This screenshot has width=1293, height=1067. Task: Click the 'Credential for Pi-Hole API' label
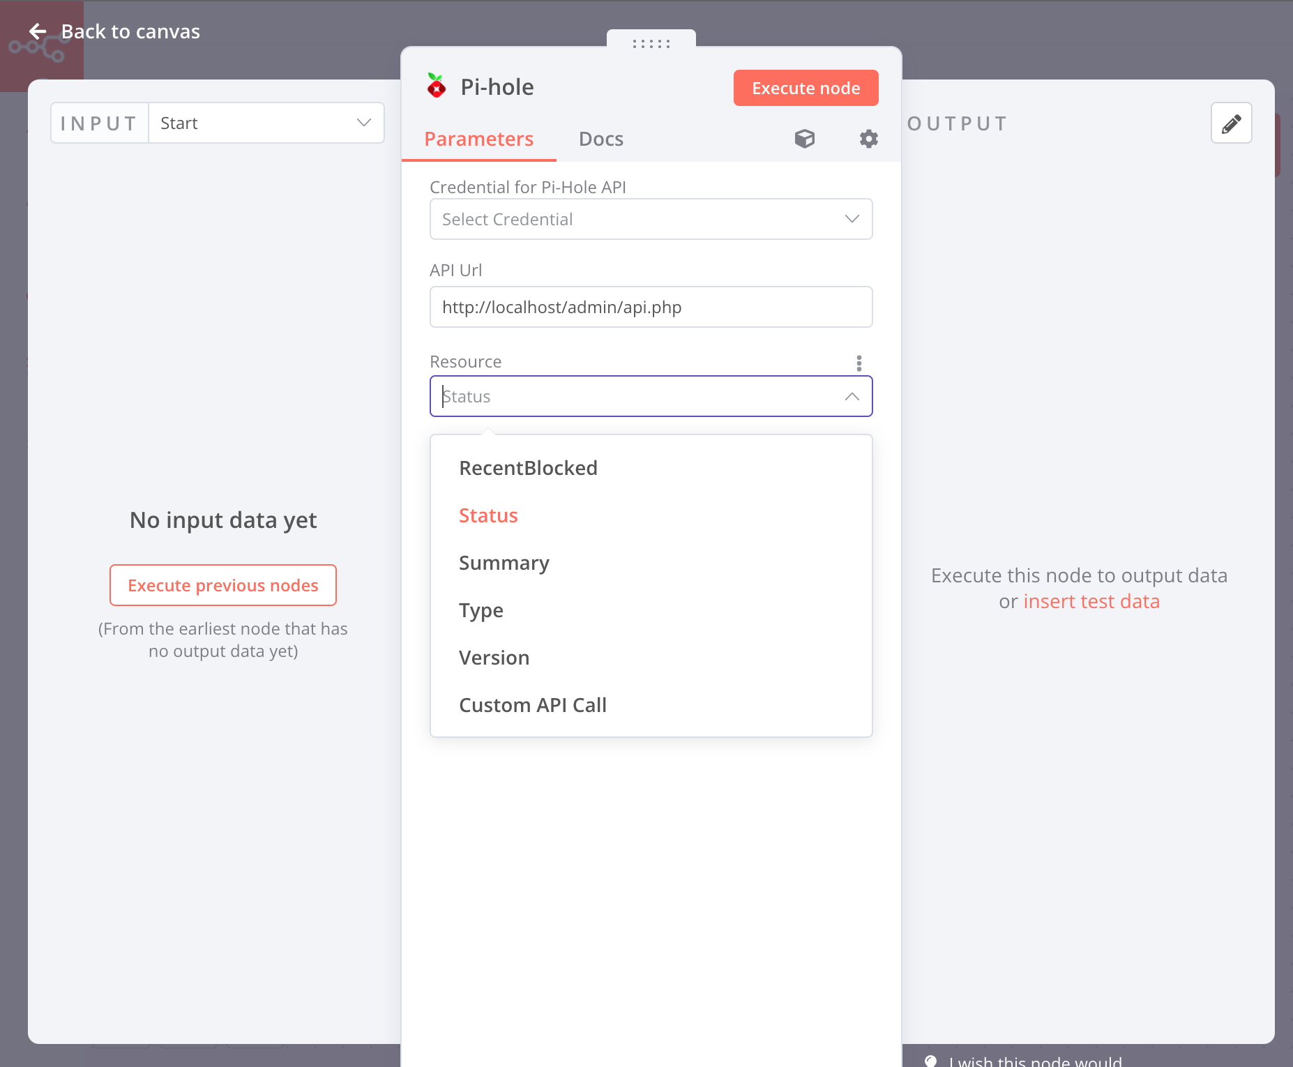point(528,187)
